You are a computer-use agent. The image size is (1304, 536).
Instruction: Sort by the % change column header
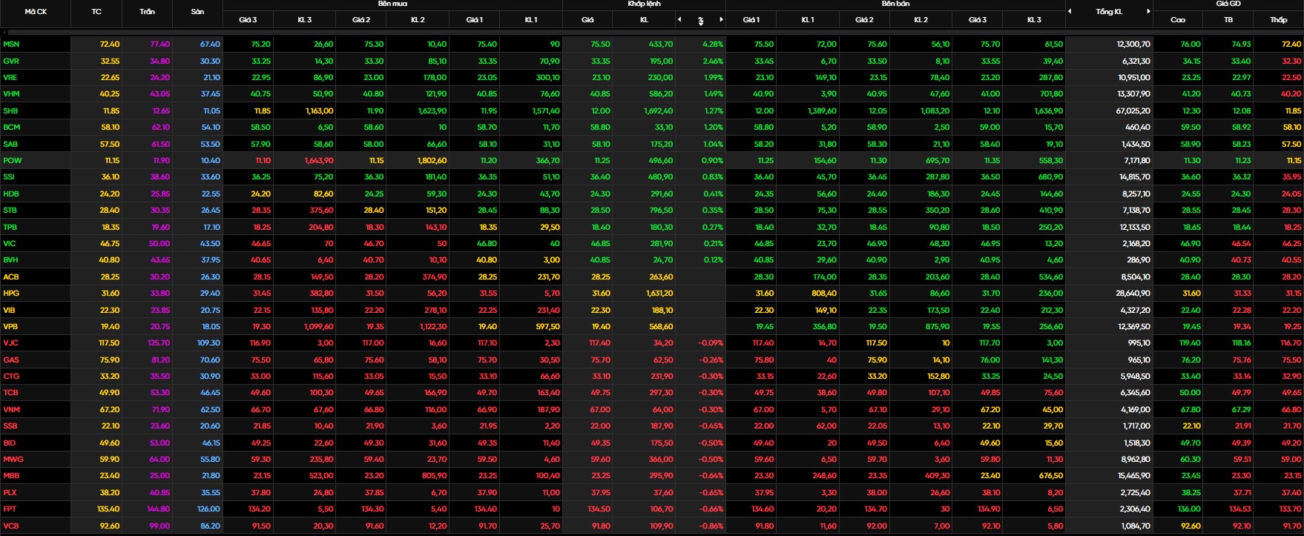pos(701,21)
